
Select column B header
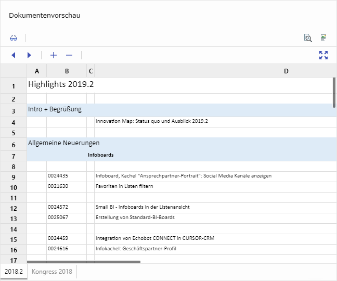67,71
